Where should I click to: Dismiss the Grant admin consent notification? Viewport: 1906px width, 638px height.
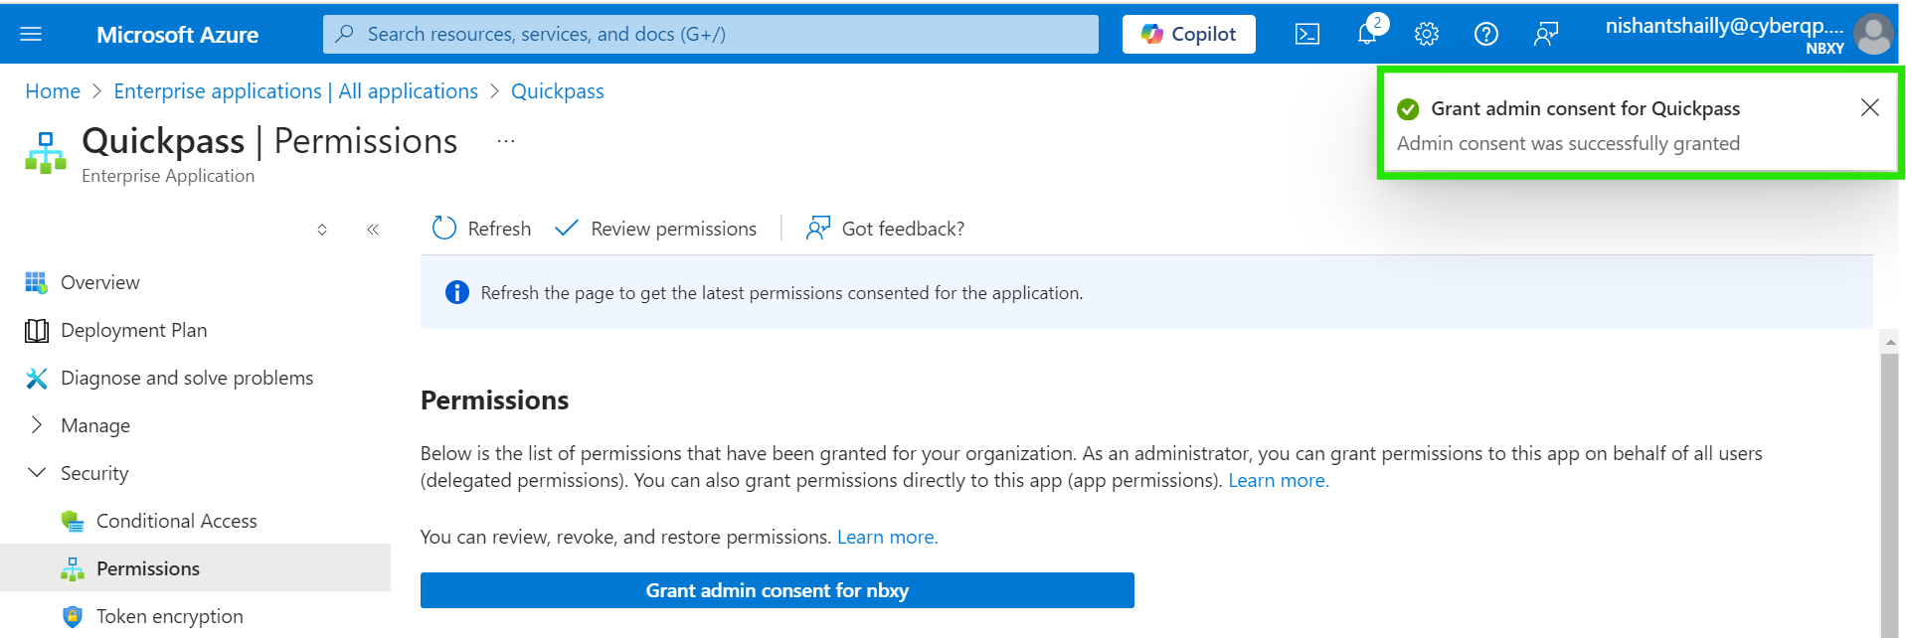(x=1870, y=107)
